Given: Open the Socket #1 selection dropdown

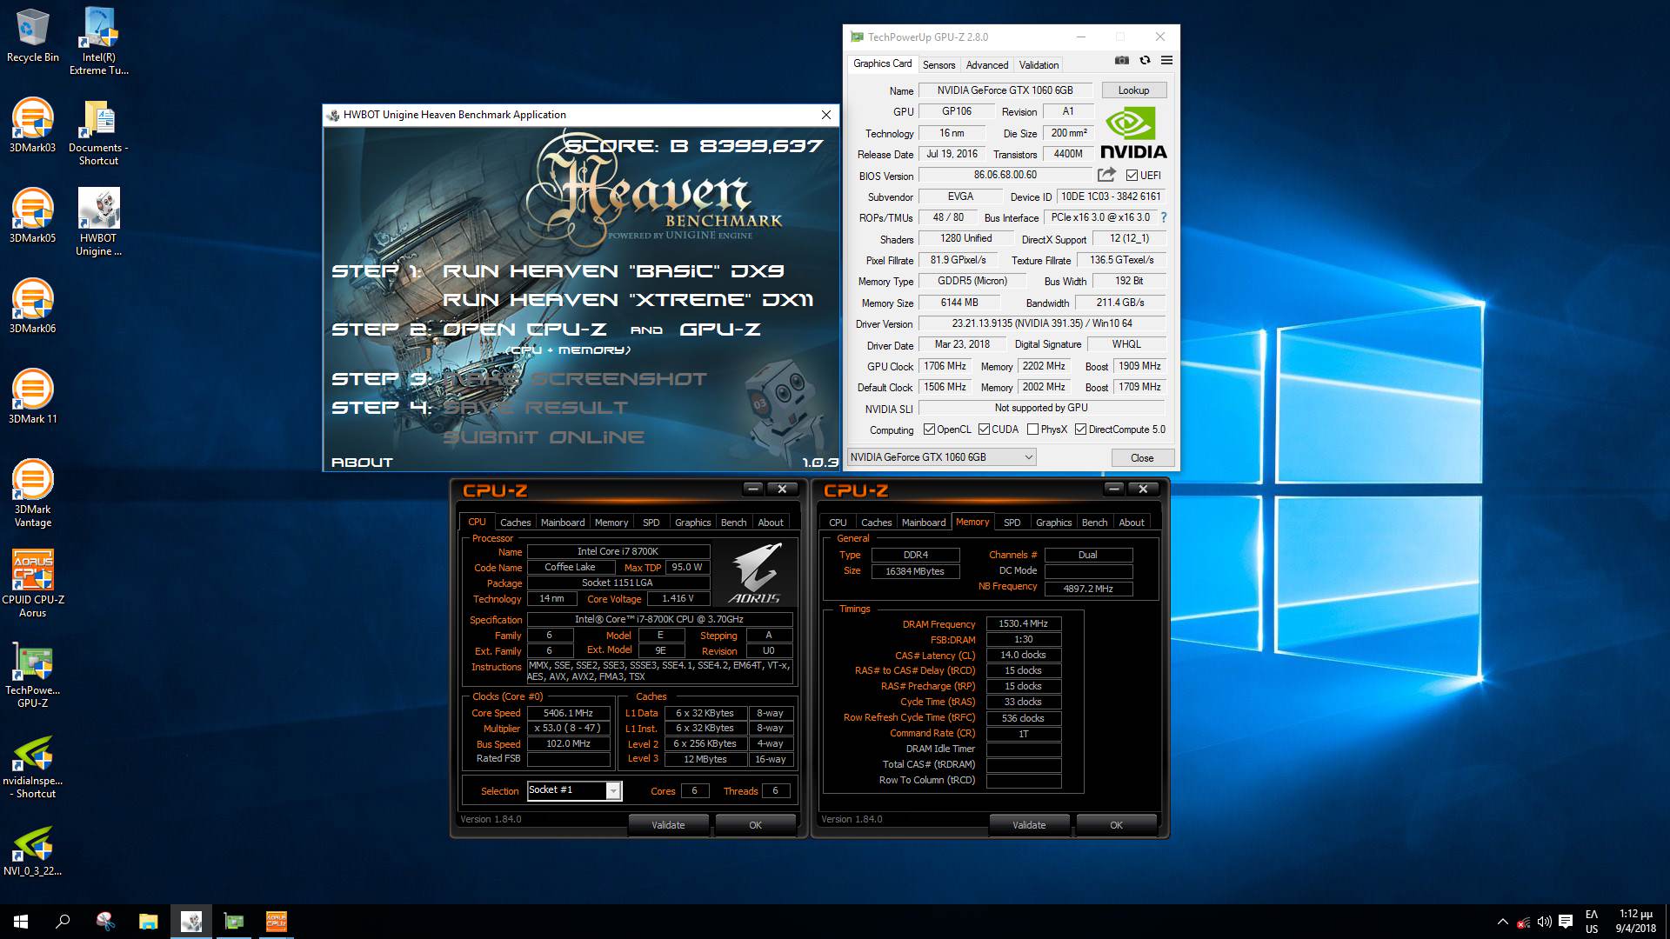Looking at the screenshot, I should 575,790.
